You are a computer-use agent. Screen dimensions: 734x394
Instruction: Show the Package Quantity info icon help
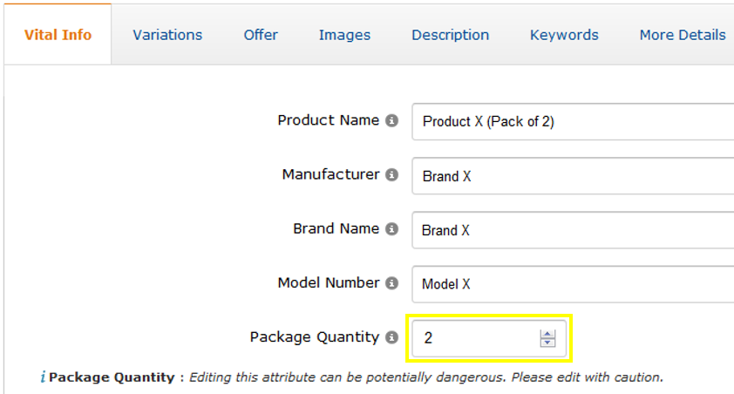[392, 337]
